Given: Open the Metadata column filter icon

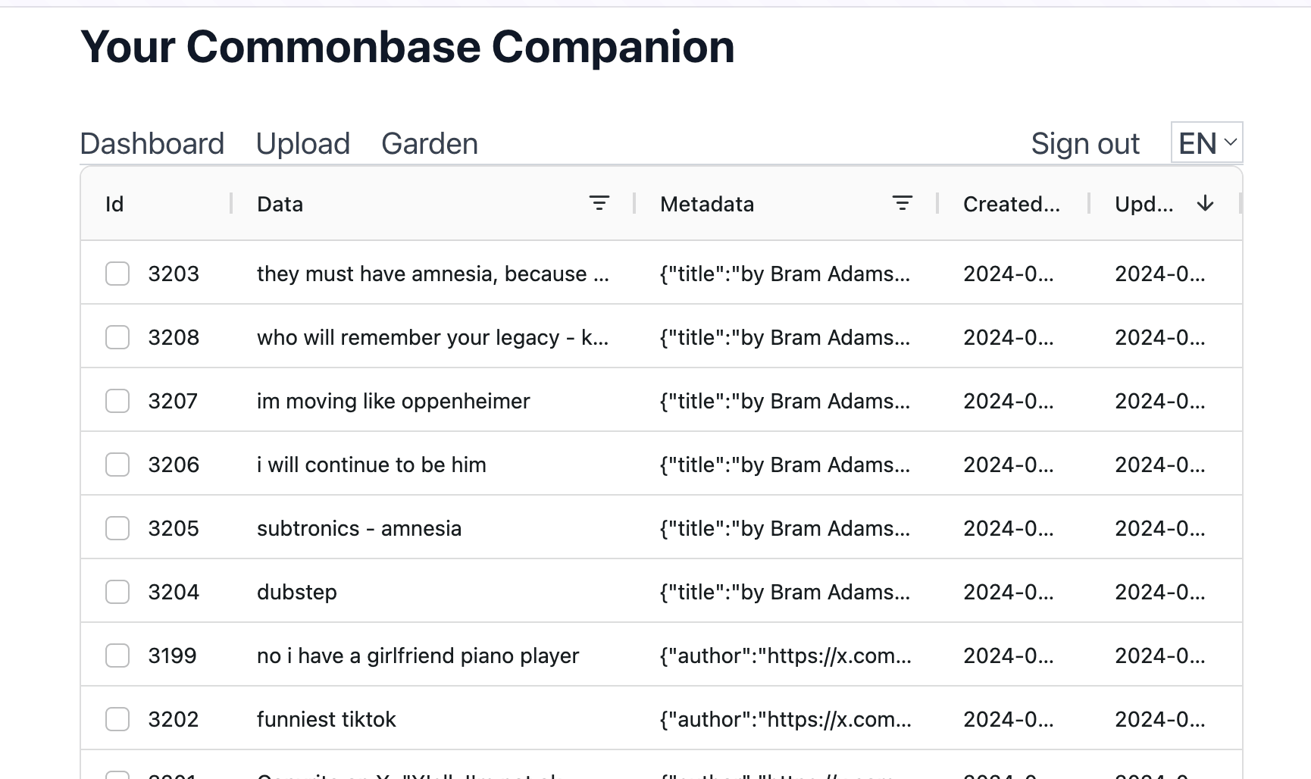Looking at the screenshot, I should [x=902, y=203].
